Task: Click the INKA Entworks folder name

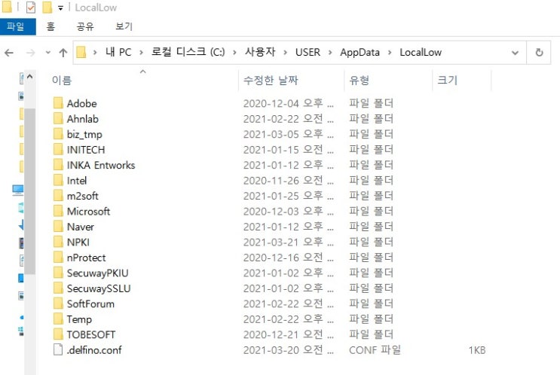Action: click(101, 165)
